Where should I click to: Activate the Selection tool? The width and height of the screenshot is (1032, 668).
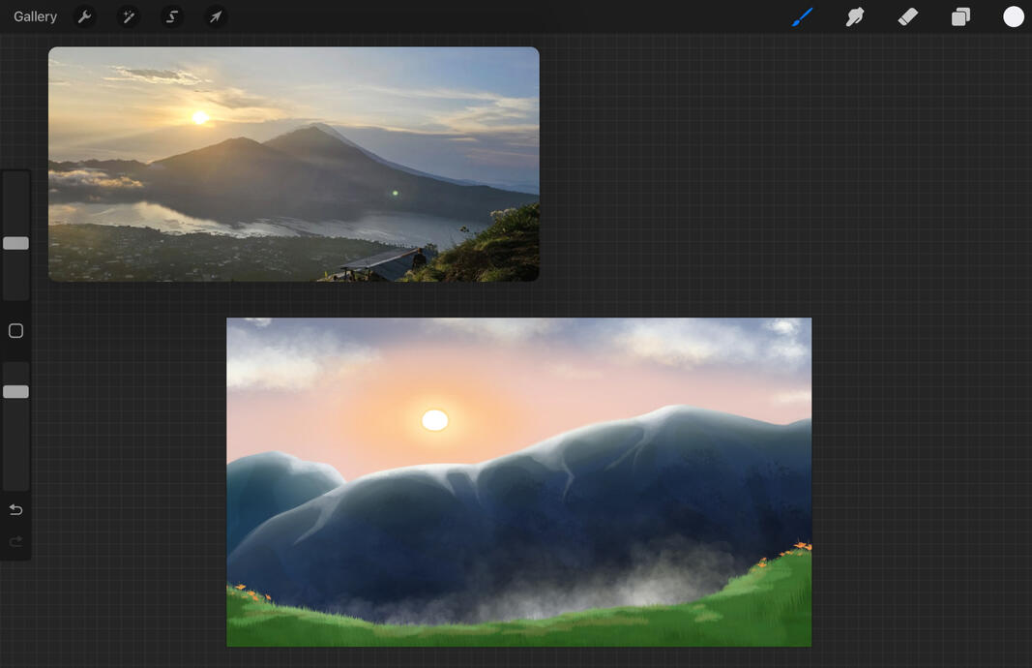pos(172,16)
